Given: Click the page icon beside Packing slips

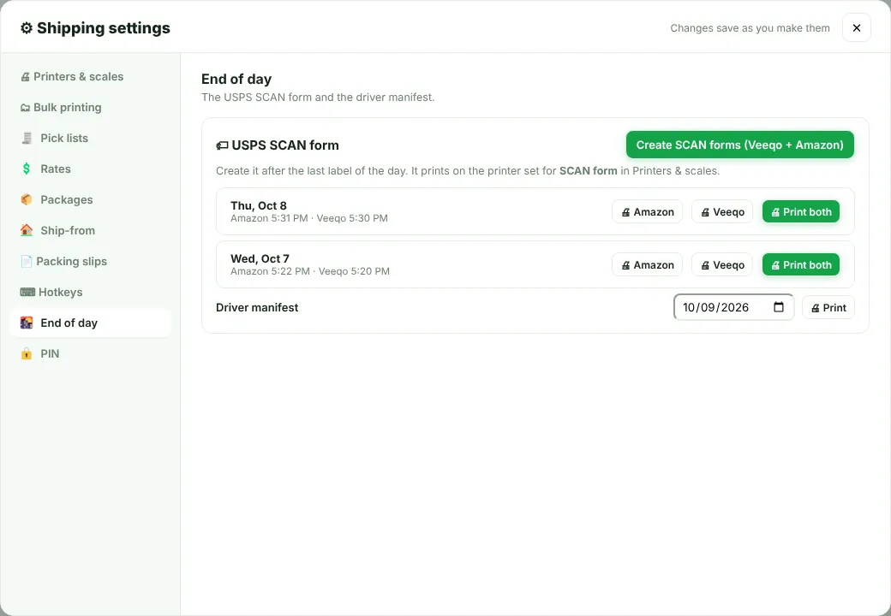Looking at the screenshot, I should point(27,262).
